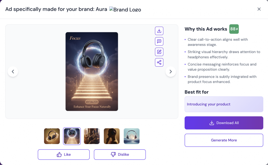Click the download icon inside Download All
268x165 pixels.
211,123
